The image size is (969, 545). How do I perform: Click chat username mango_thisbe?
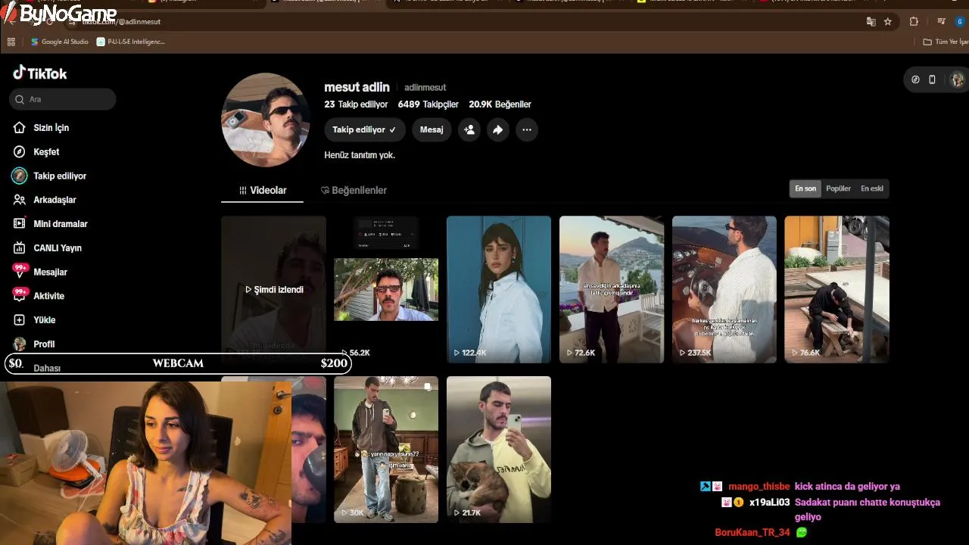(x=759, y=487)
